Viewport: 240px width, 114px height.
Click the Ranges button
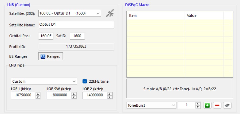[x=51, y=56]
